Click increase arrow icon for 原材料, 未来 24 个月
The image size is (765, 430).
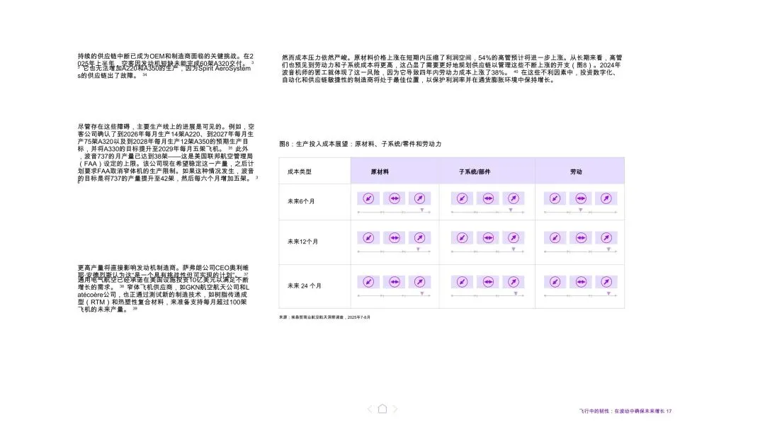point(419,282)
